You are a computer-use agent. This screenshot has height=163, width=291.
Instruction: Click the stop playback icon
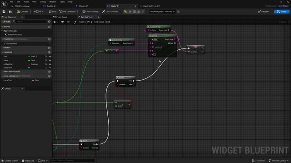pos(135,12)
